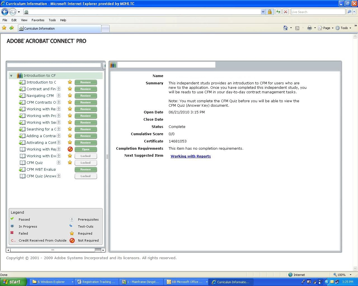358x286 pixels.
Task: Select the Adding a Contrac course item
Action: pyautogui.click(x=41, y=136)
